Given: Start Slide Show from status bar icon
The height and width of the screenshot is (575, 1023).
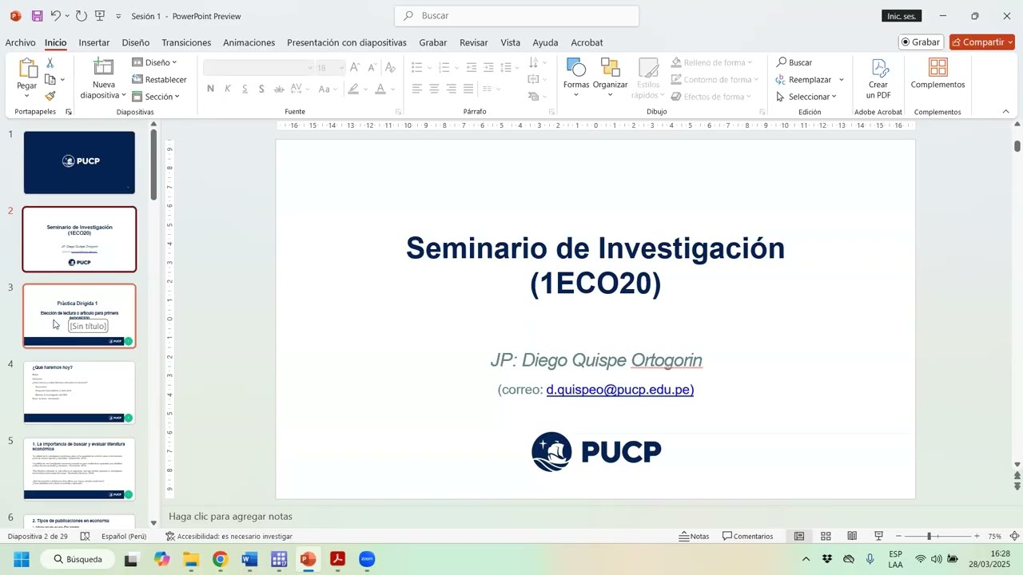Looking at the screenshot, I should (x=878, y=536).
